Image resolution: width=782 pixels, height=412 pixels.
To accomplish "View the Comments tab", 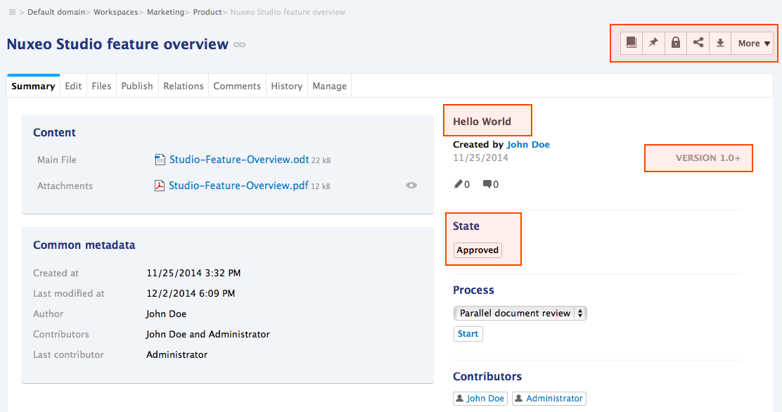I will click(237, 86).
